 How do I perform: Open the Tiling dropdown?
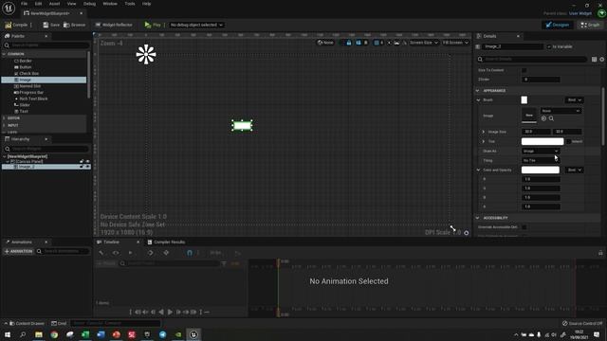541,160
